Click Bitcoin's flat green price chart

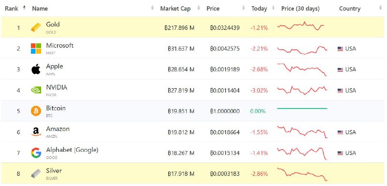click(302, 108)
